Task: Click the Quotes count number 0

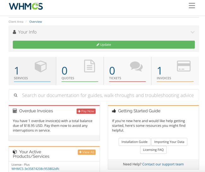Action: [64, 71]
